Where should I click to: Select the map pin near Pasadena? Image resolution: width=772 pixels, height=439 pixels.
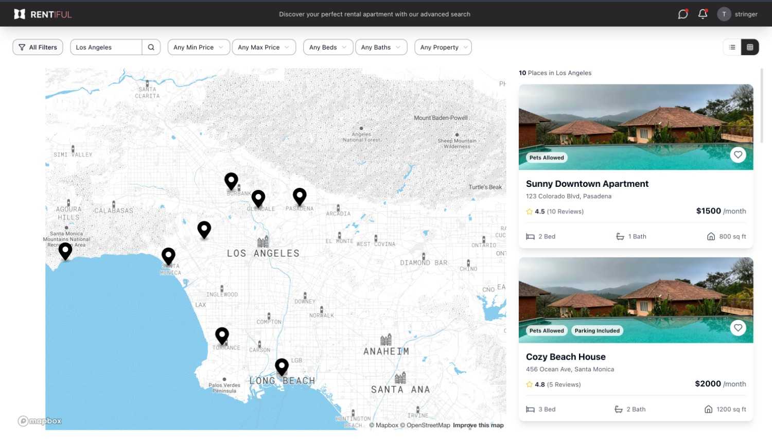pos(300,196)
